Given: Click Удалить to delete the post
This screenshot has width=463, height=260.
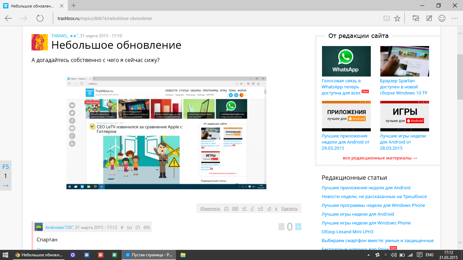Looking at the screenshot, I should click(289, 209).
